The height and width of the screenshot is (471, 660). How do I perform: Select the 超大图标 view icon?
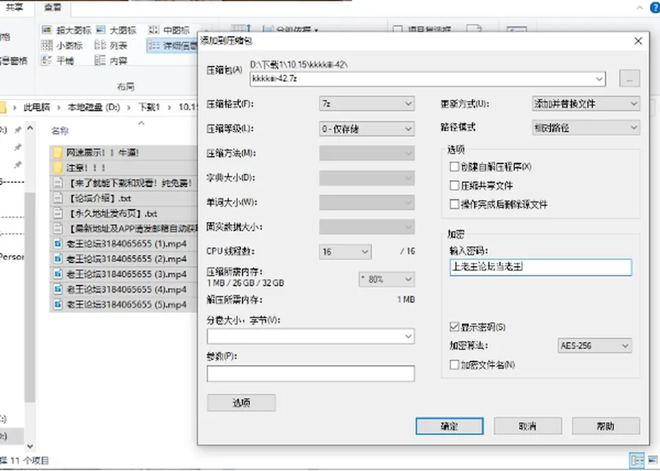tap(47, 30)
